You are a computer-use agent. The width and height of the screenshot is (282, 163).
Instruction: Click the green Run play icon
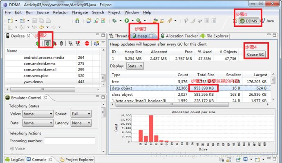pos(127,21)
